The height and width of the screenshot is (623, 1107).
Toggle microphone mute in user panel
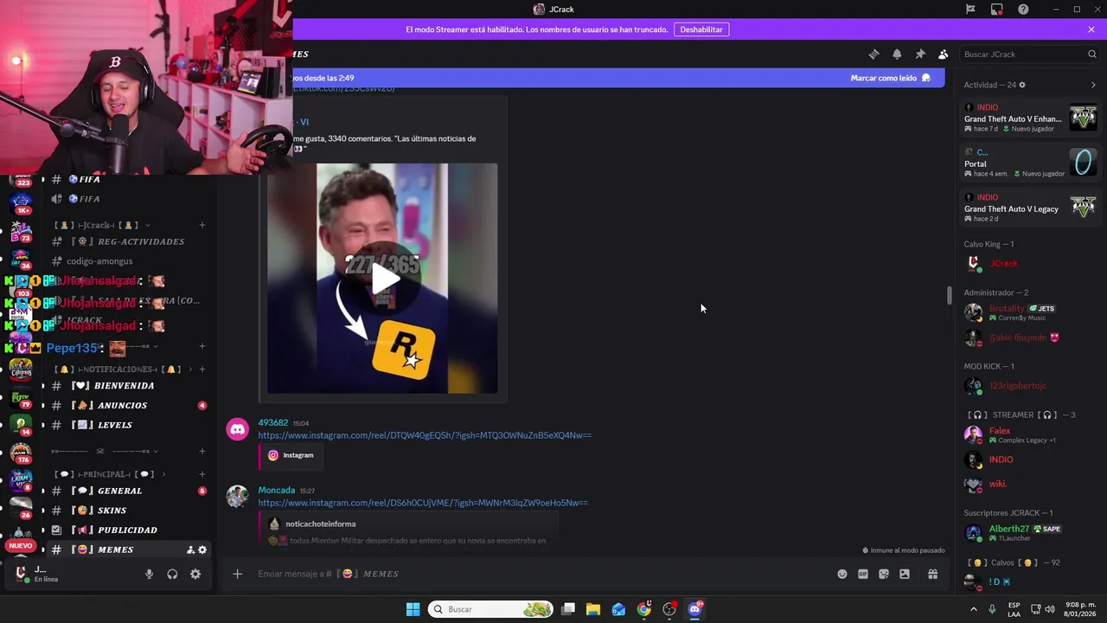(149, 574)
